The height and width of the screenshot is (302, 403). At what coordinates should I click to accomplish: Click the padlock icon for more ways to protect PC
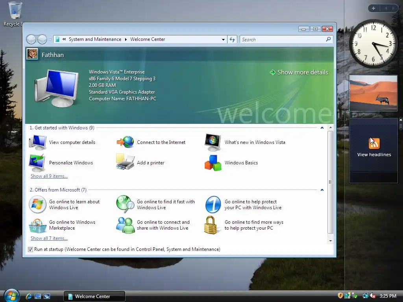[x=211, y=225]
